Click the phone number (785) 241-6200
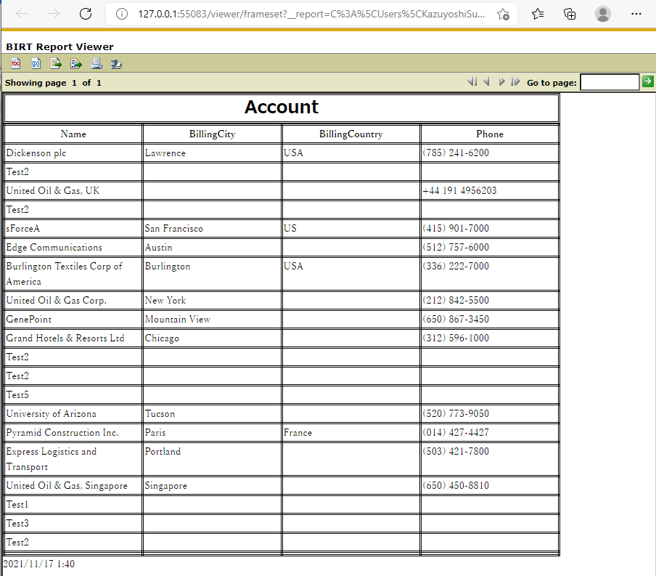 [x=456, y=153]
